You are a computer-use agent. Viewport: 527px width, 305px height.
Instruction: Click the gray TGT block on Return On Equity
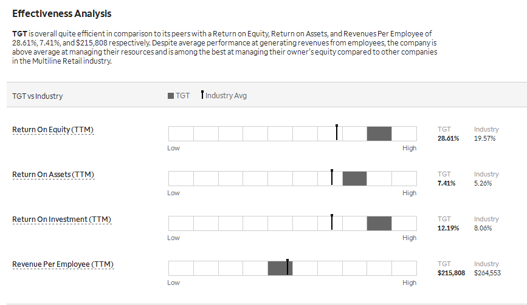[x=379, y=134]
